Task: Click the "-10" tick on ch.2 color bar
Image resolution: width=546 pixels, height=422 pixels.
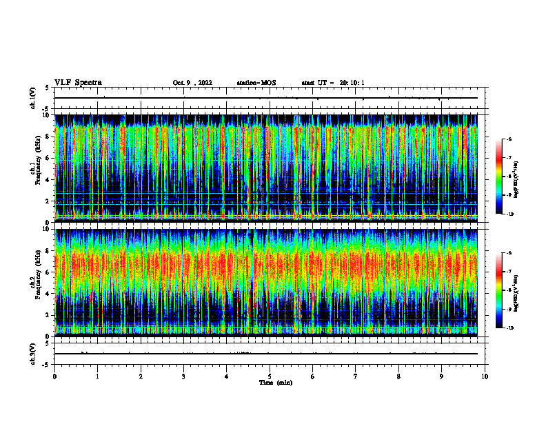Action: click(x=509, y=328)
